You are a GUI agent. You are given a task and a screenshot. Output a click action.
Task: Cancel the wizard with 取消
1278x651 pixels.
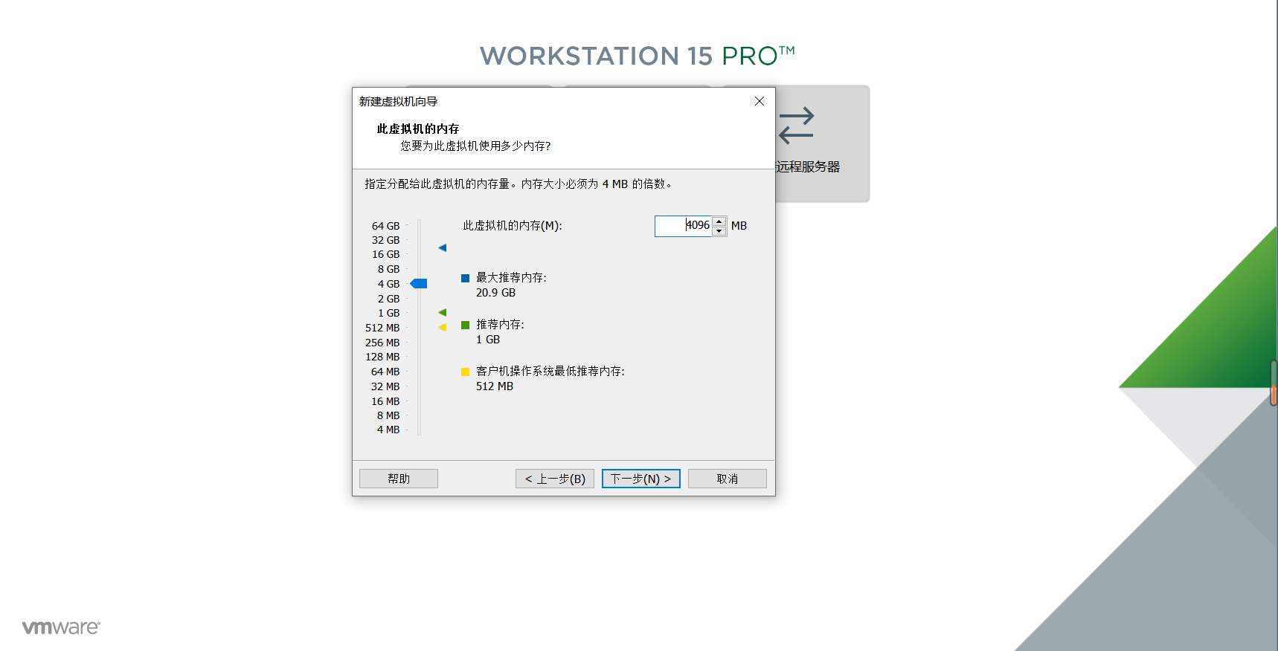(x=727, y=479)
